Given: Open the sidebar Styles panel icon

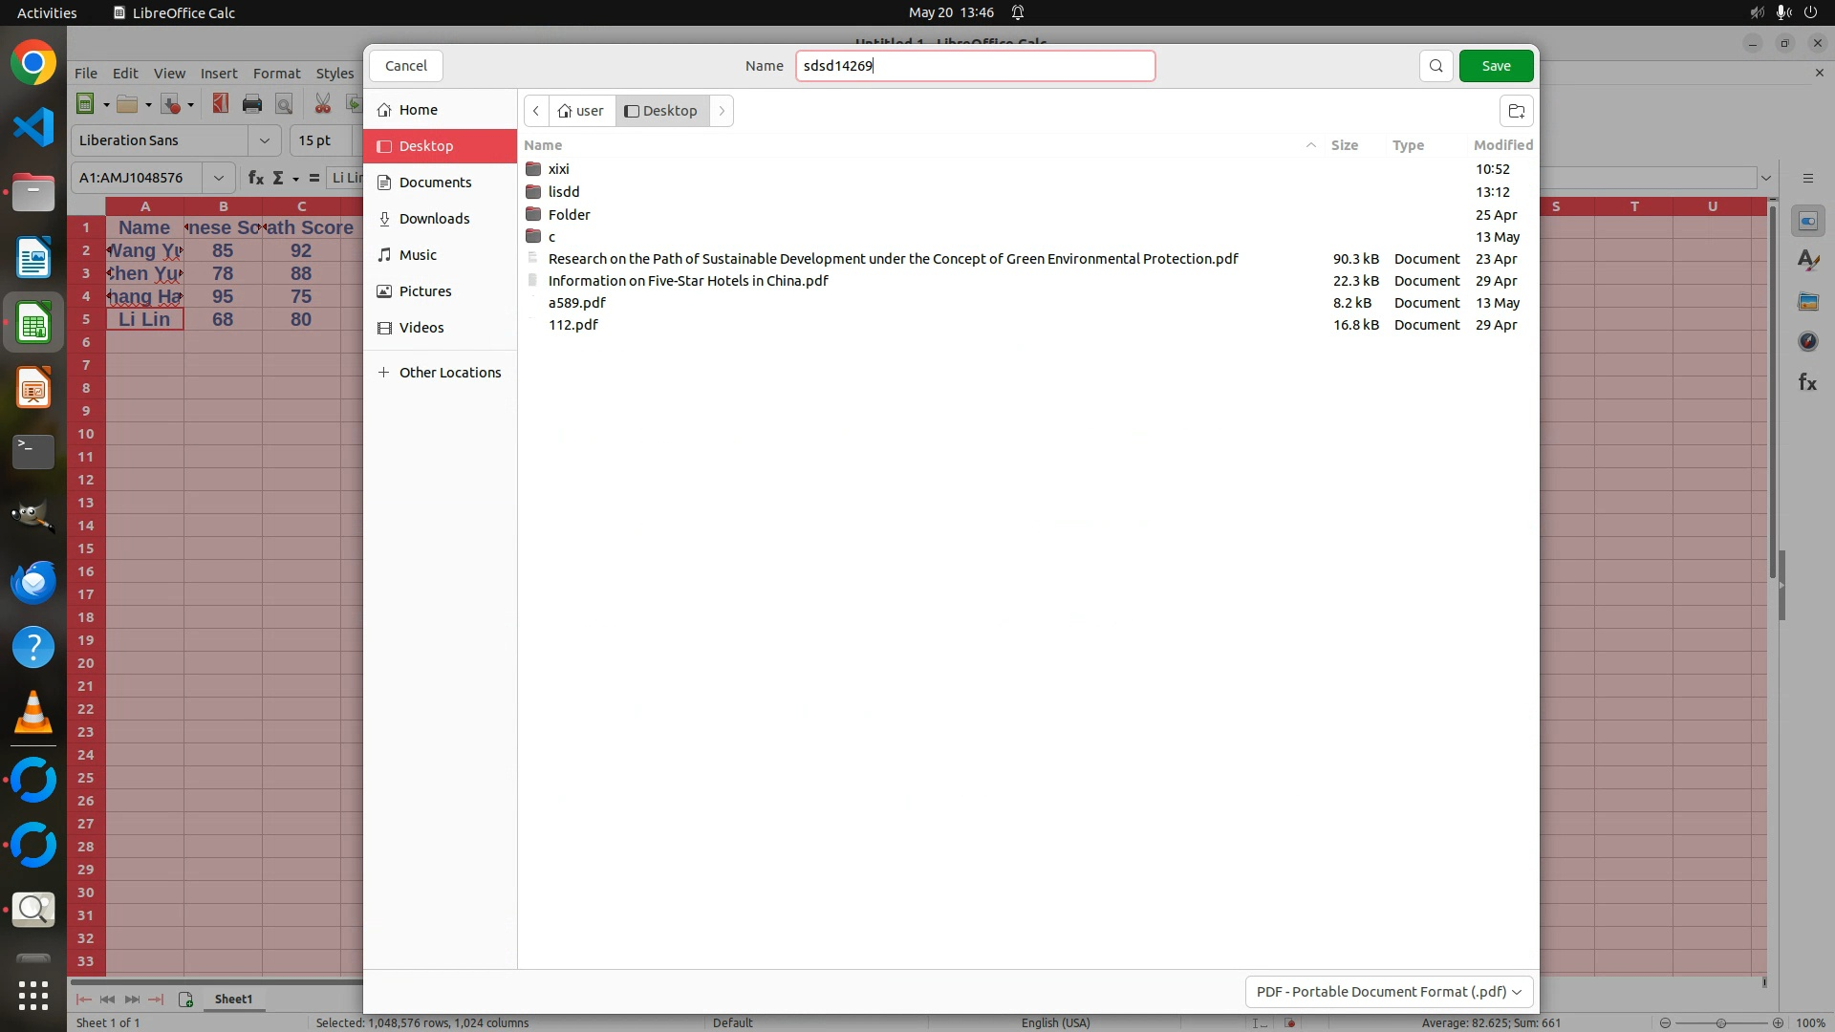Looking at the screenshot, I should [1807, 261].
